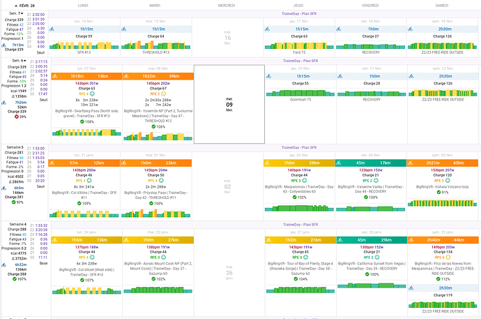Click bike icon on 1h2m 21km ride
The image size is (481, 319).
pos(268,240)
